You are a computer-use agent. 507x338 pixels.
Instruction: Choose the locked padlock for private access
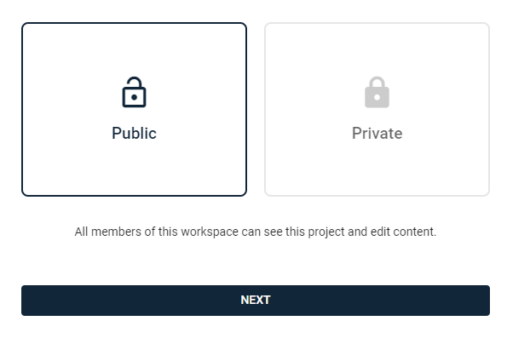(x=377, y=92)
